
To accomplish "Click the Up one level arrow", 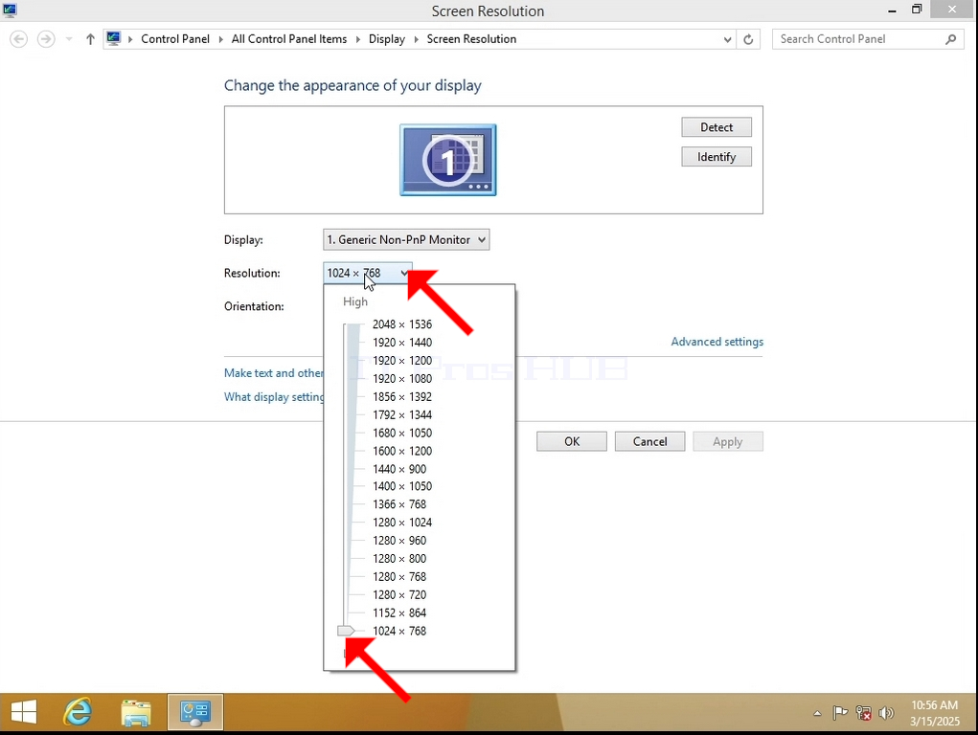I will [x=90, y=39].
